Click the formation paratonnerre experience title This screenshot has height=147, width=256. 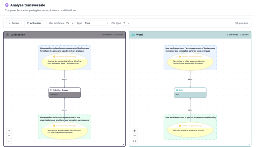pyautogui.click(x=64, y=119)
